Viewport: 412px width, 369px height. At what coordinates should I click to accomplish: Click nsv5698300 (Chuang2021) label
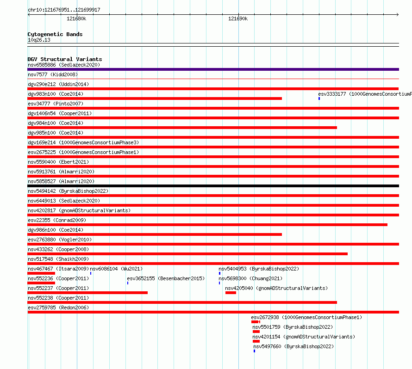pyautogui.click(x=250, y=278)
